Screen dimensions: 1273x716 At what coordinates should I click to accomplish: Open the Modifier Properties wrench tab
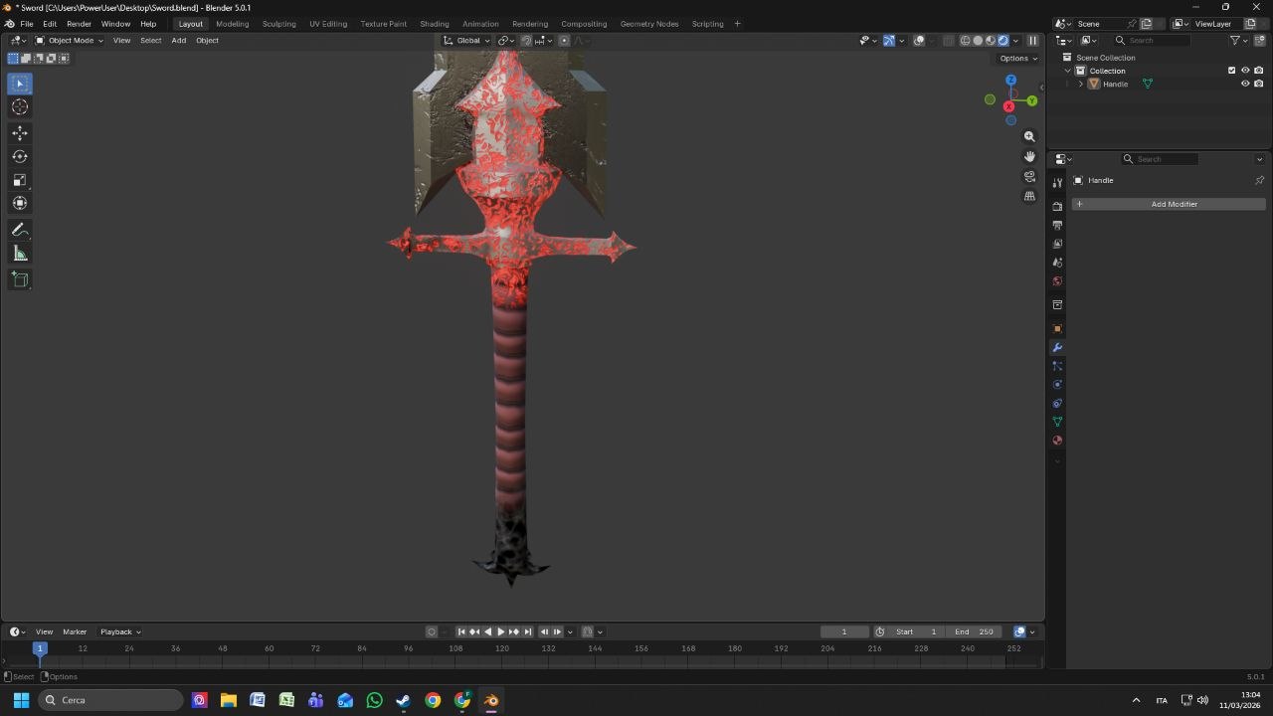[x=1057, y=347]
